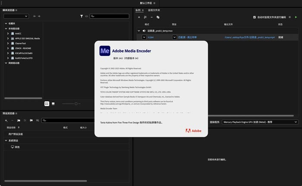This screenshot has height=186, width=302.
Task: Click the preset settings icon
Action: (25, 120)
